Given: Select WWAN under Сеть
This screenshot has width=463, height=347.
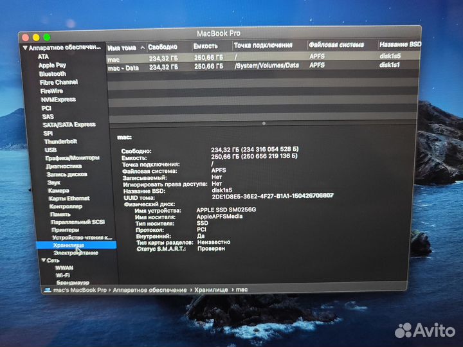Looking at the screenshot, I should [x=64, y=268].
